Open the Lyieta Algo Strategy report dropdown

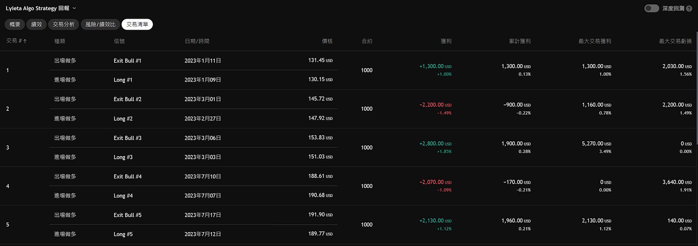tap(41, 8)
